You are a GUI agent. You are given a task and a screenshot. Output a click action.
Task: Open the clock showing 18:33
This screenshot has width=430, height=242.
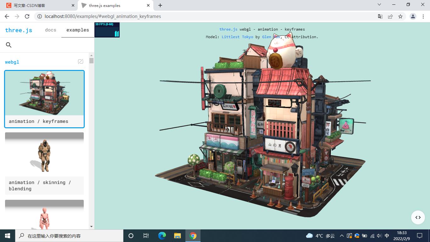[x=402, y=236]
